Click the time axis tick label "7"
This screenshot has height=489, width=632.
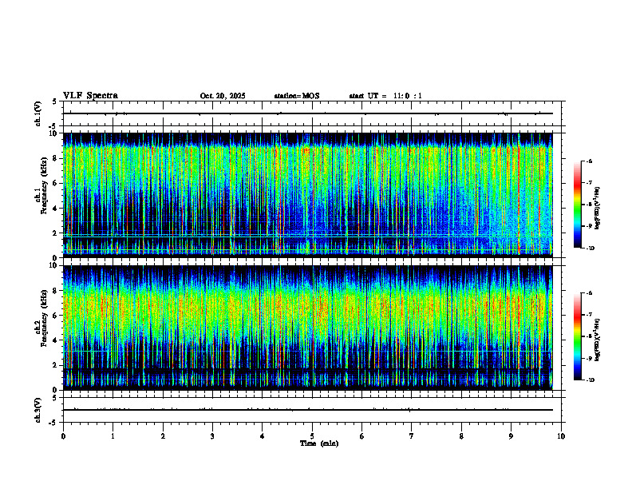click(x=412, y=436)
